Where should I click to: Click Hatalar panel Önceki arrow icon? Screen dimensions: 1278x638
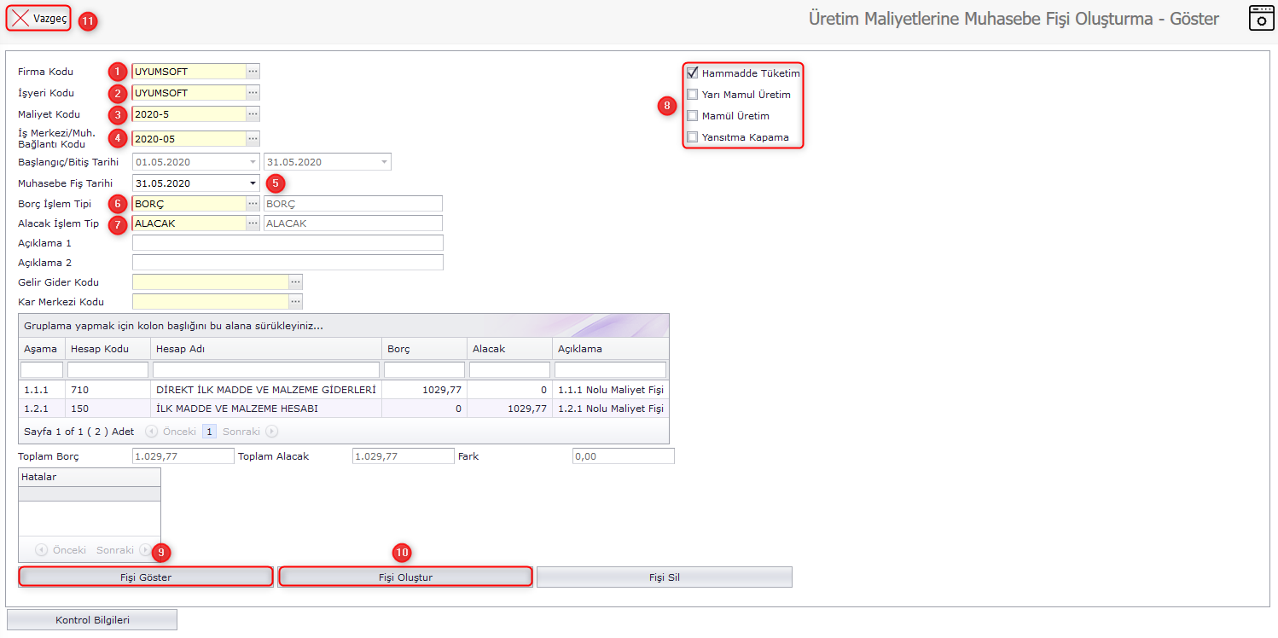pyautogui.click(x=41, y=550)
